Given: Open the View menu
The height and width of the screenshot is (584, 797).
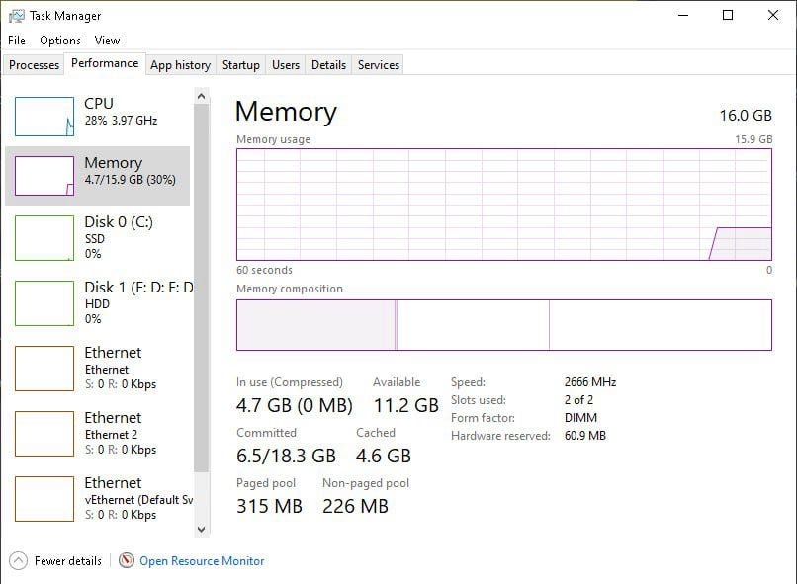Looking at the screenshot, I should (107, 41).
